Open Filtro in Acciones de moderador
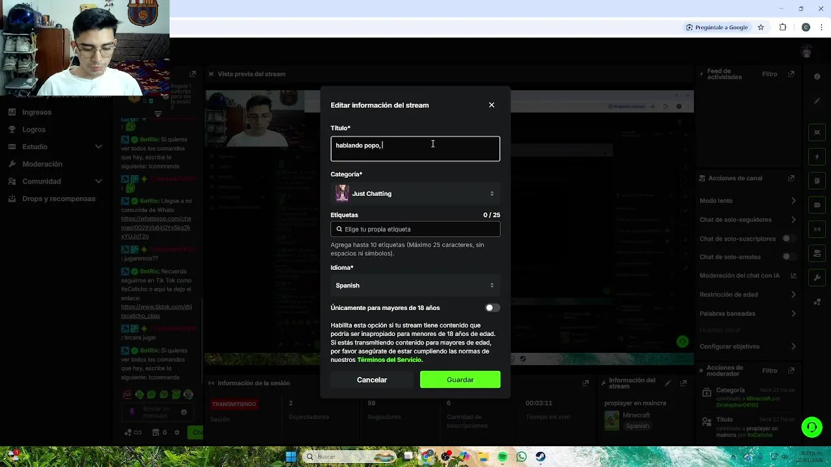831x467 pixels. click(769, 371)
